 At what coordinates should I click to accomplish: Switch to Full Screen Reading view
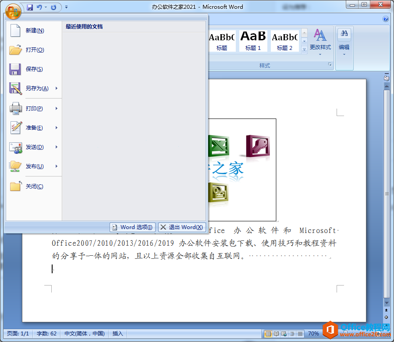[x=276, y=334]
